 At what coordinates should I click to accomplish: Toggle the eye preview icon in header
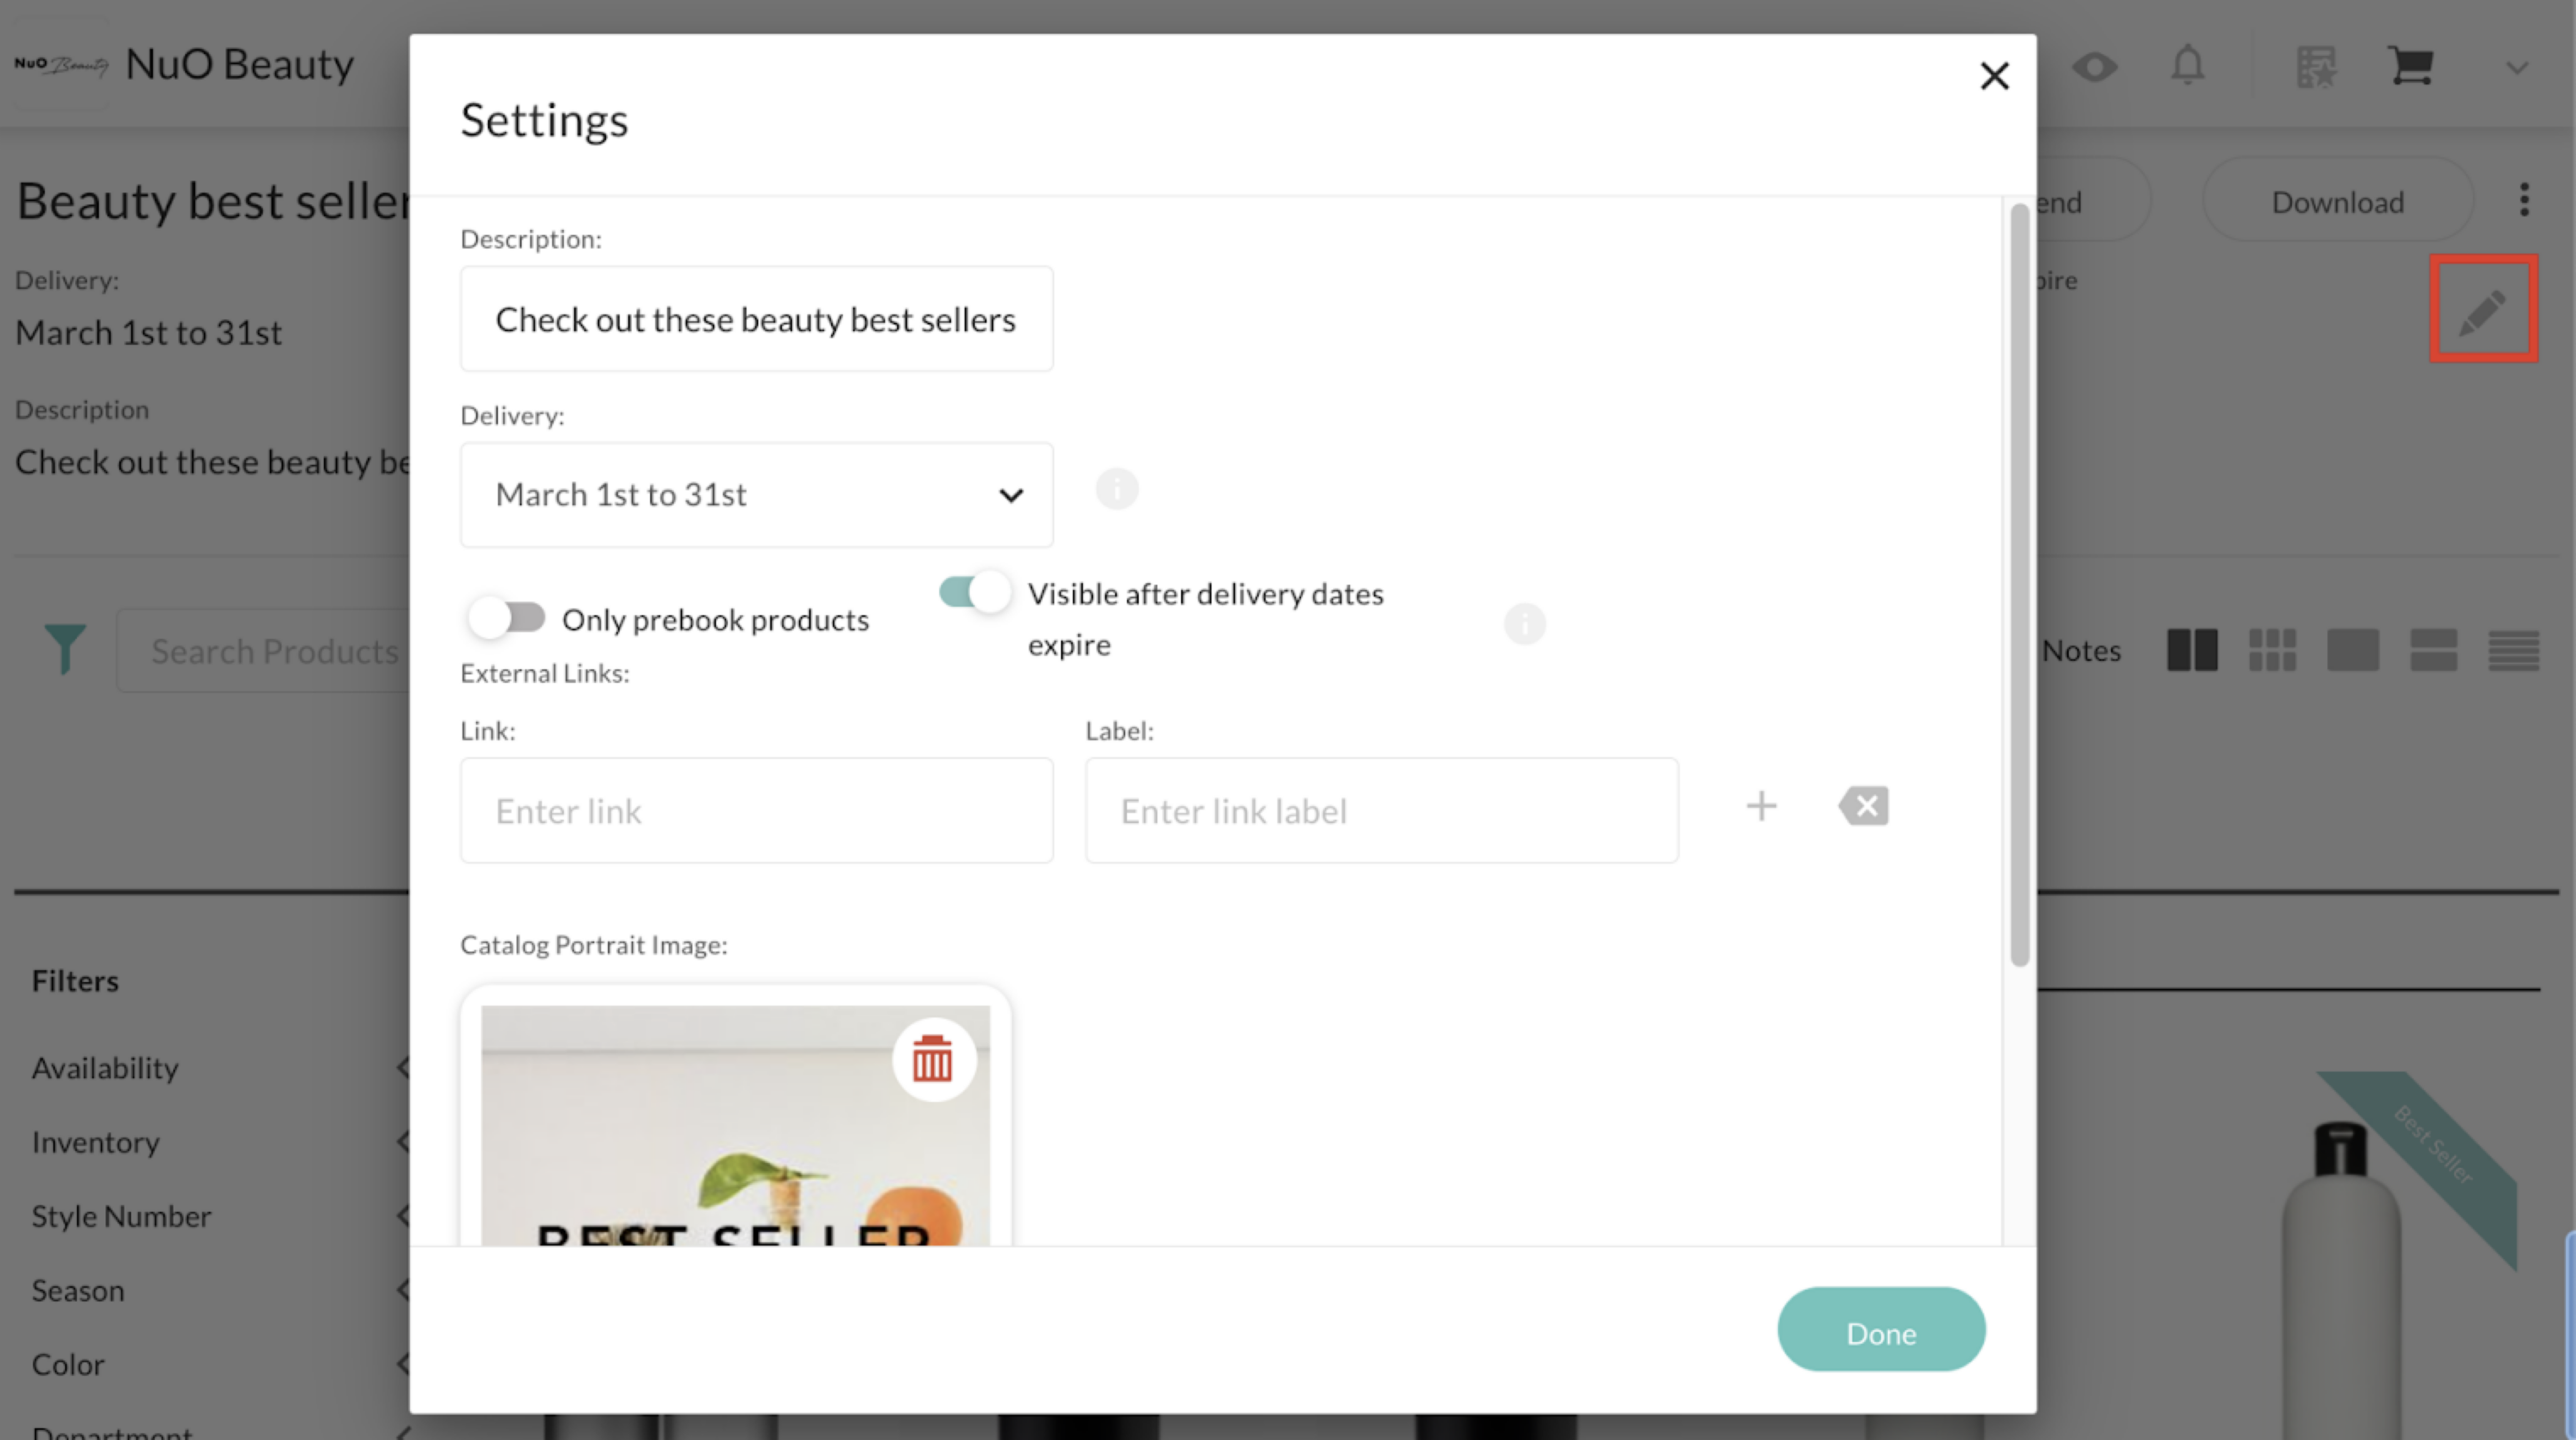[2094, 67]
